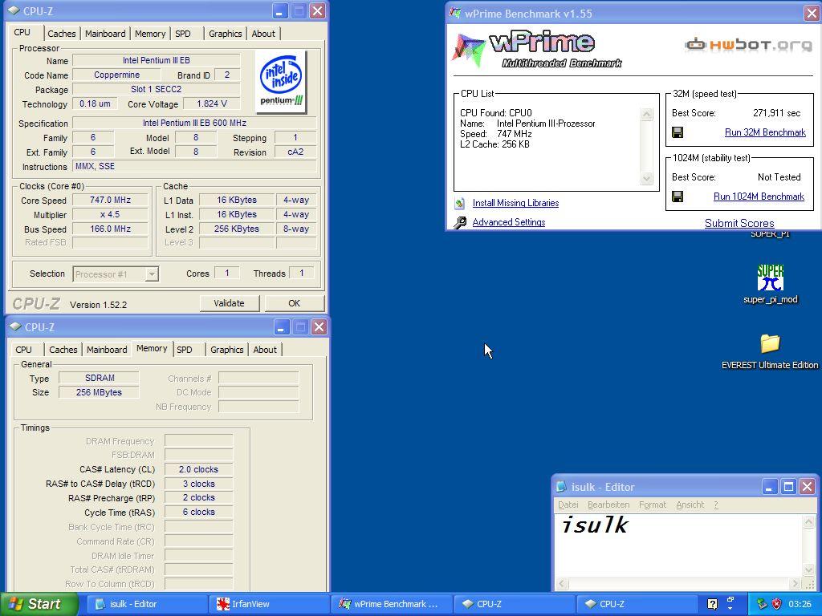
Task: Click the Intel Inside Pentium III logo
Action: click(281, 81)
